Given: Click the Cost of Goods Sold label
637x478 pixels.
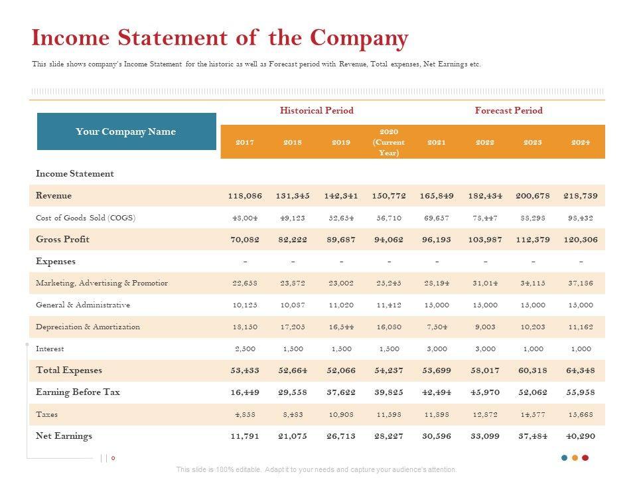Looking at the screenshot, I should pos(86,218).
